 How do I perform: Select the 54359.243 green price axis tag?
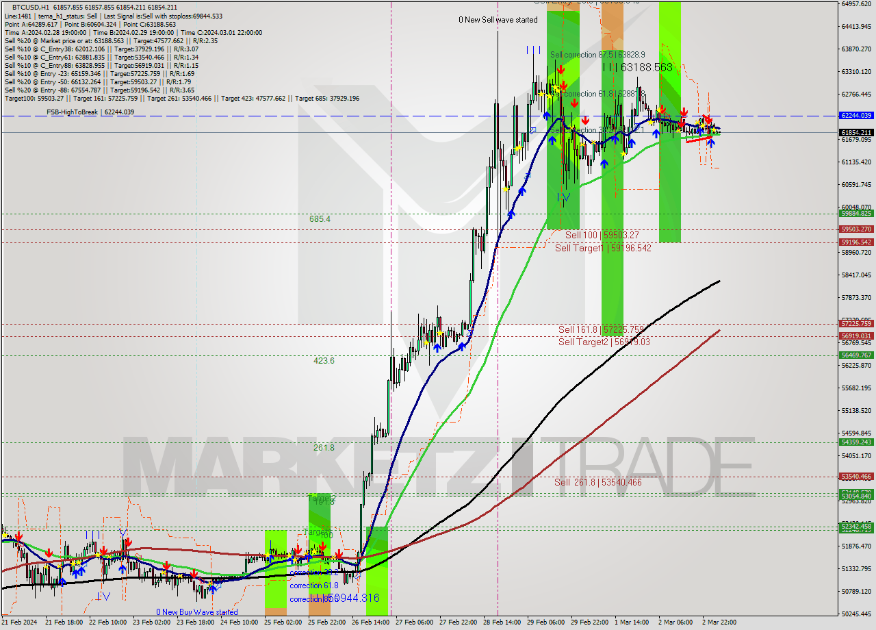pyautogui.click(x=856, y=442)
